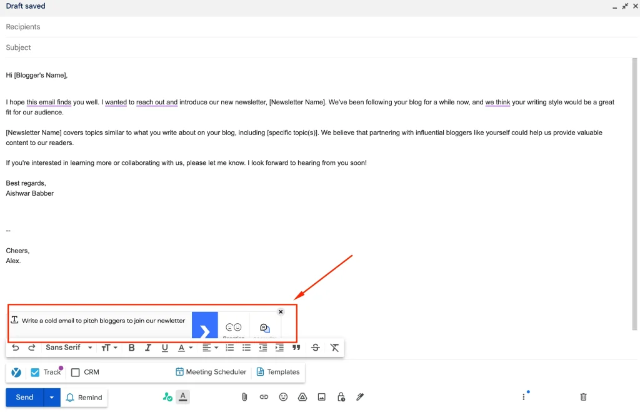Open the Send button dropdown arrow

[x=51, y=397]
